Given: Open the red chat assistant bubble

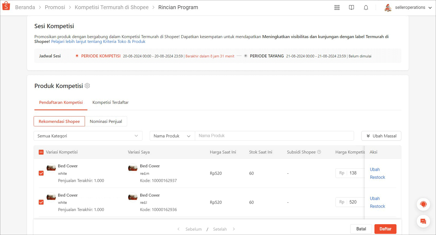Looking at the screenshot, I should 423,204.
